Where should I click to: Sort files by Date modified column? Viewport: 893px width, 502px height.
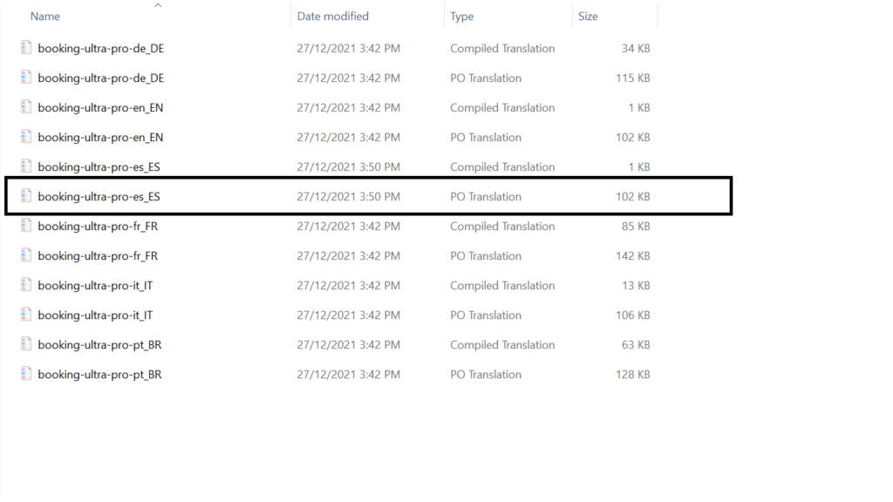332,17
